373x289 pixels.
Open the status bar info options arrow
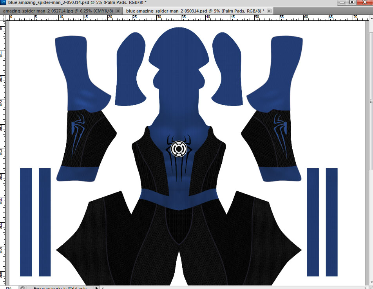point(96,287)
